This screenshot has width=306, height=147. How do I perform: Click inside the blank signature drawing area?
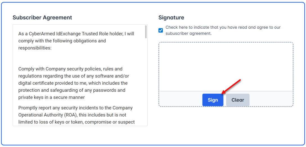226,67
